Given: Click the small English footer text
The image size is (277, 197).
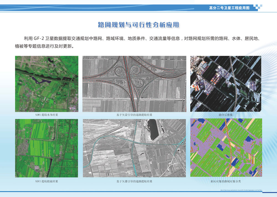Looking at the screenshot, I should [241, 190].
